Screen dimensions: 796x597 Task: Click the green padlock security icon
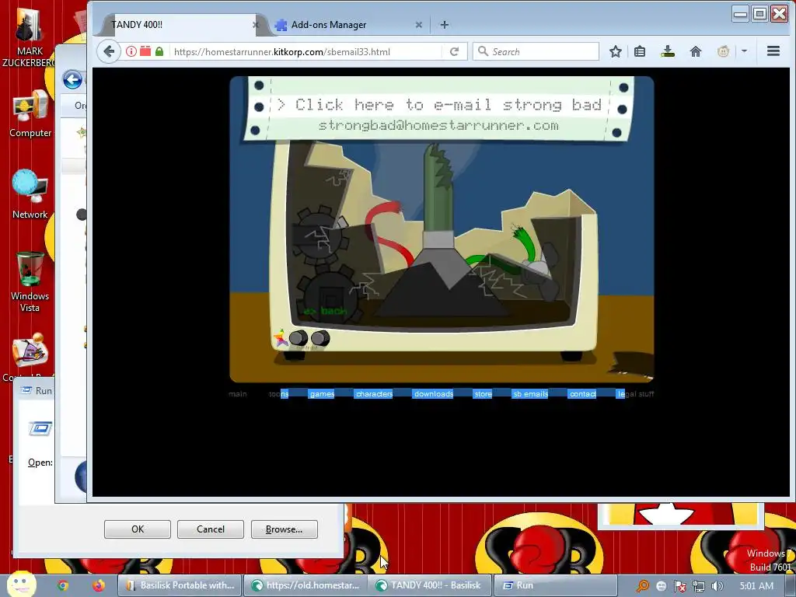click(159, 51)
